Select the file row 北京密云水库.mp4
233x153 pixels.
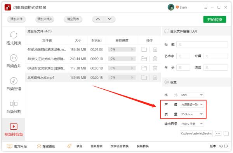coord(93,77)
